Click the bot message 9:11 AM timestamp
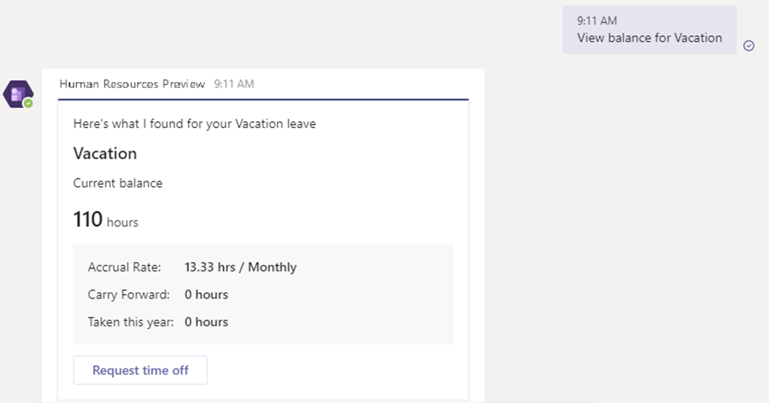Viewport: 769px width, 403px height. (234, 84)
